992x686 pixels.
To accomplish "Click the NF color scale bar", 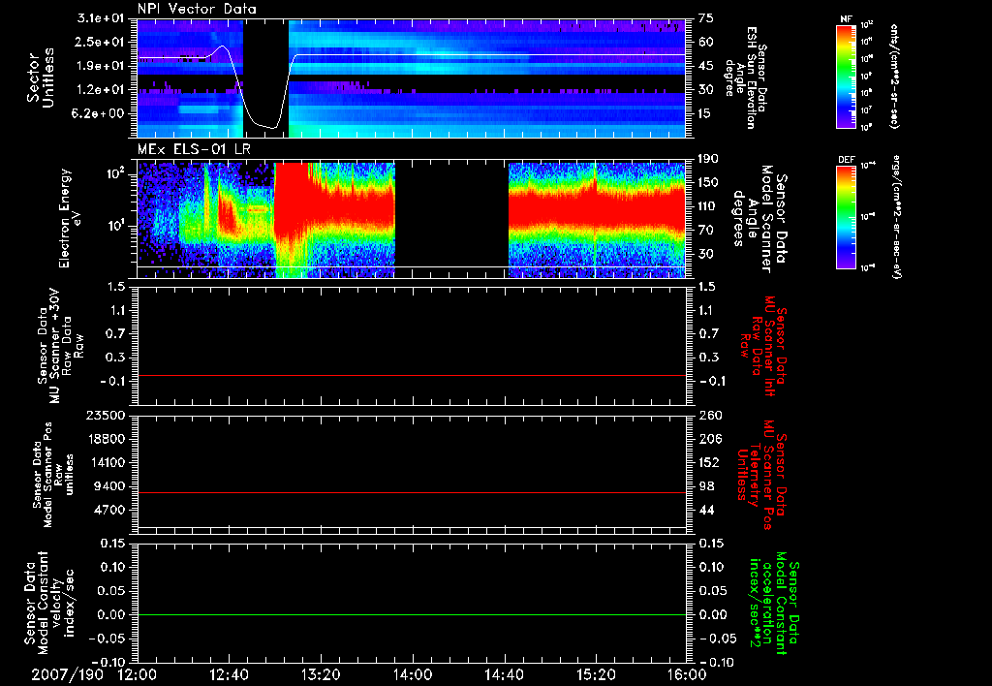I will pos(846,77).
